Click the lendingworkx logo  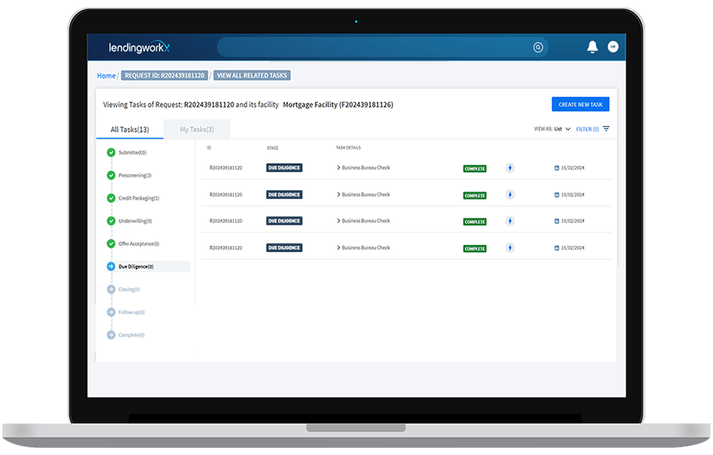coord(139,48)
